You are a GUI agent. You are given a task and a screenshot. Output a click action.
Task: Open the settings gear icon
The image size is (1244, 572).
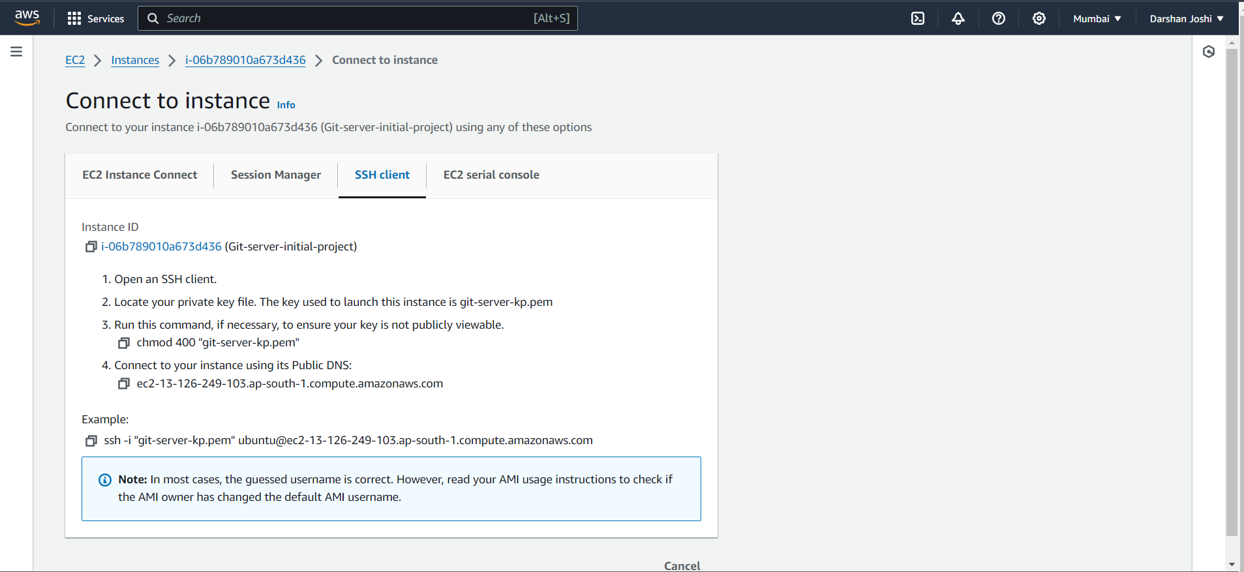tap(1039, 18)
